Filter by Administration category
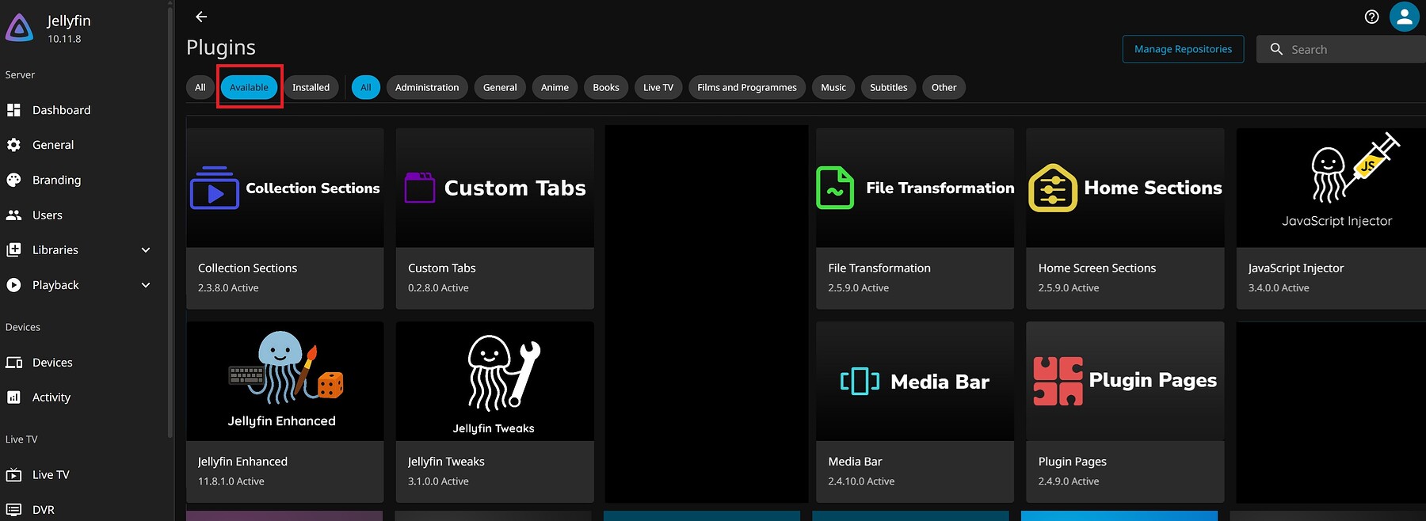 (427, 87)
